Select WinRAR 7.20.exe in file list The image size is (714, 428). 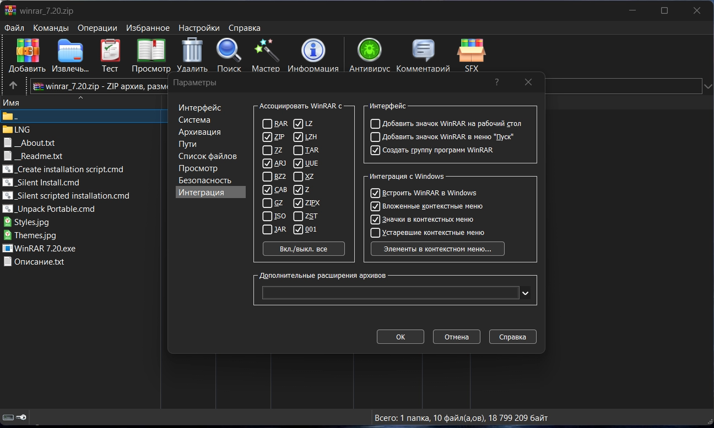pyautogui.click(x=45, y=249)
